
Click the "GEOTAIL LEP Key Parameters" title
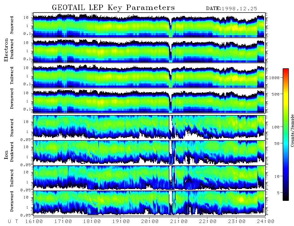[113, 8]
